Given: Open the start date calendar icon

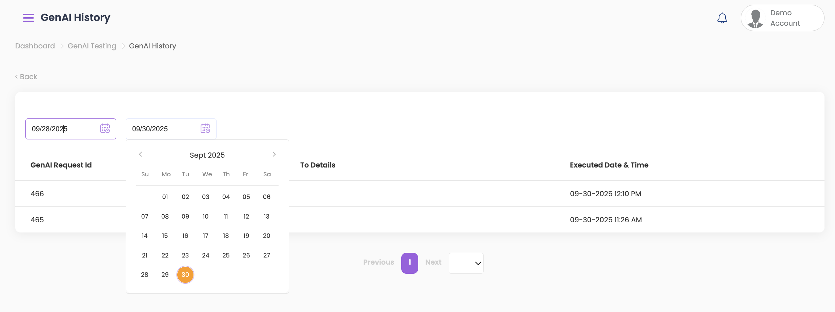Looking at the screenshot, I should point(105,129).
